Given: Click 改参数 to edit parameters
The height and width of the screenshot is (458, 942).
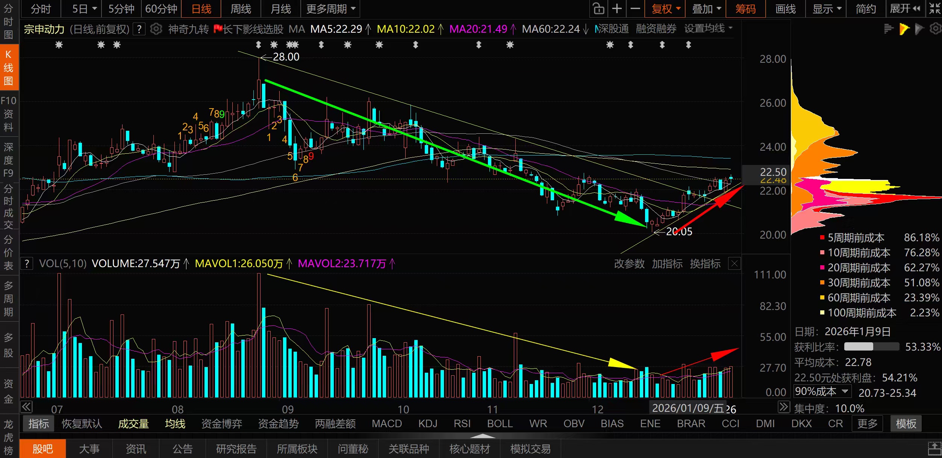Looking at the screenshot, I should (629, 263).
